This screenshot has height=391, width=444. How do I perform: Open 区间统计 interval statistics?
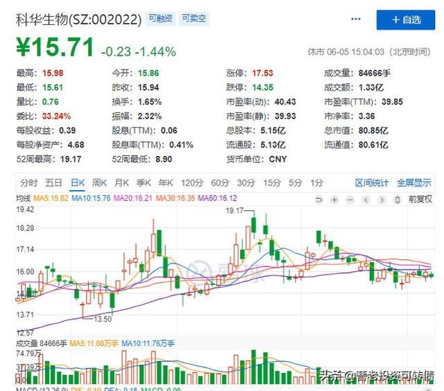coord(372,183)
